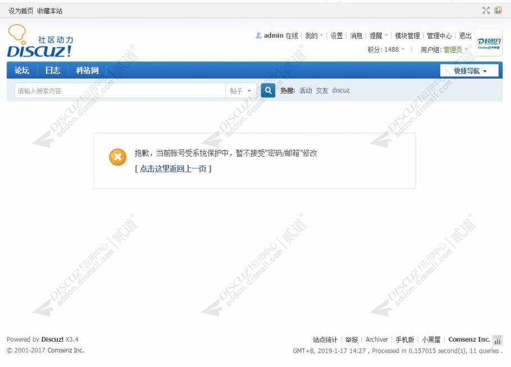The width and height of the screenshot is (511, 367).
Task: Click the statistics chart icon in footer
Action: 498,340
